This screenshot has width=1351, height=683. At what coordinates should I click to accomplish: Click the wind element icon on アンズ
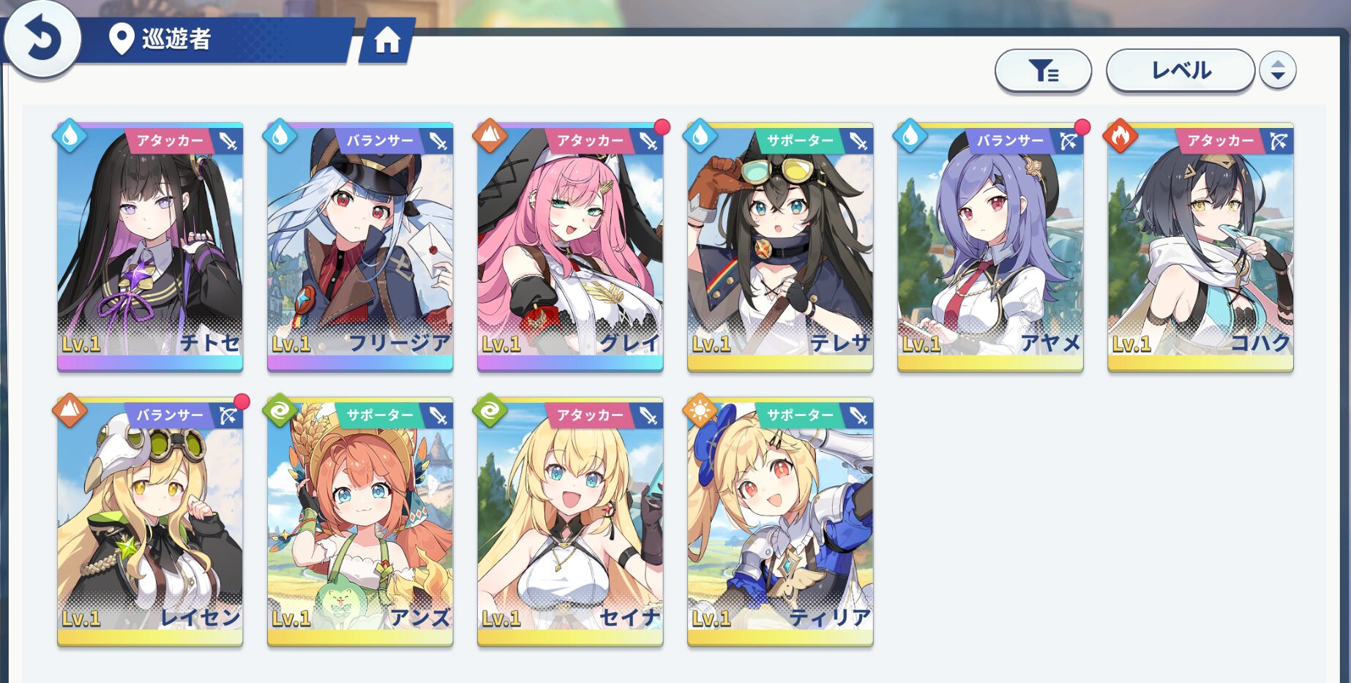point(280,410)
